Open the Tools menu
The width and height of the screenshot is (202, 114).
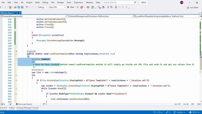tap(69, 3)
